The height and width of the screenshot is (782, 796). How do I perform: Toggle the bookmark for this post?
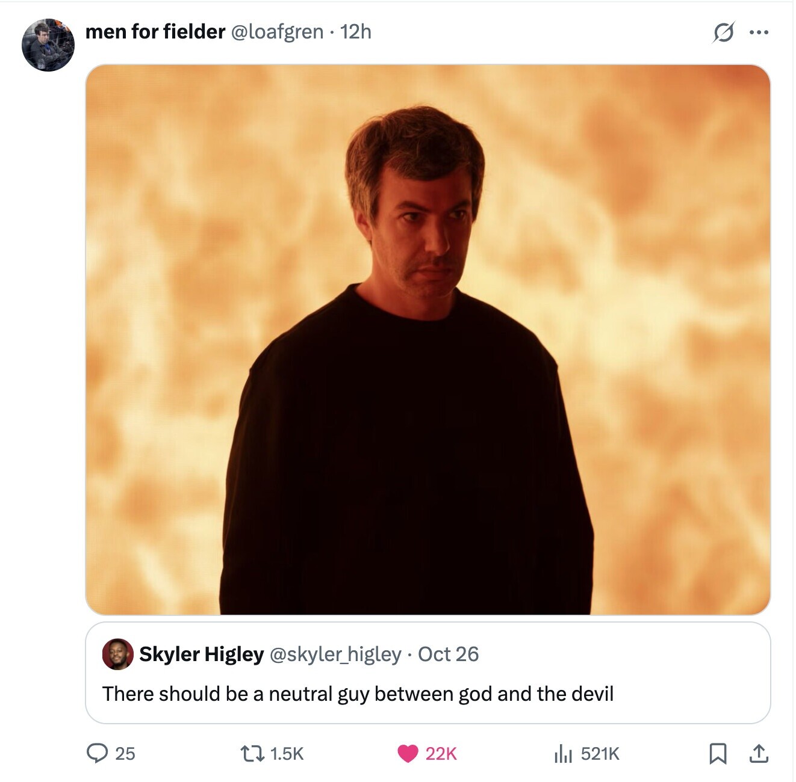click(x=717, y=753)
